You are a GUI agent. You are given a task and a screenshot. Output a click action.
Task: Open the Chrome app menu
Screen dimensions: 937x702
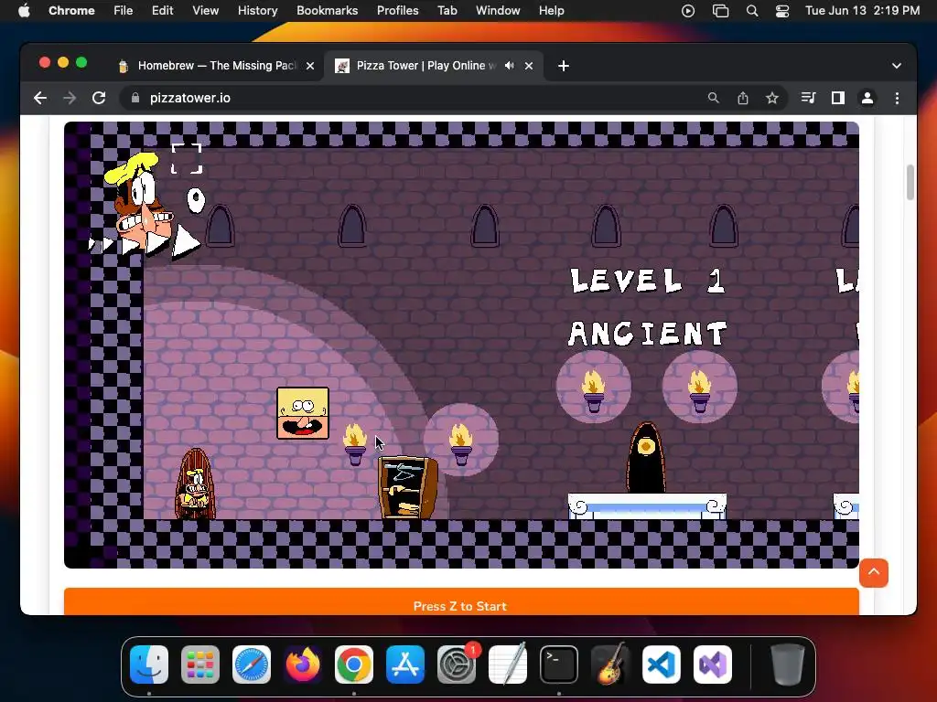pos(71,11)
